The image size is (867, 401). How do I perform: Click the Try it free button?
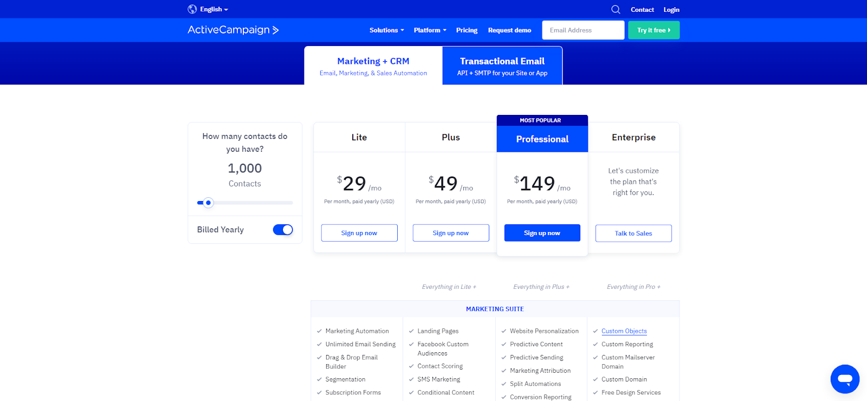click(654, 30)
